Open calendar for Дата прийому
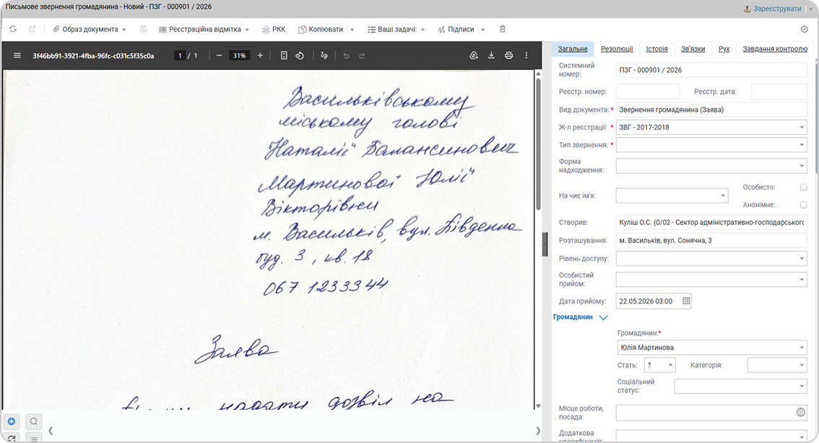 686,301
